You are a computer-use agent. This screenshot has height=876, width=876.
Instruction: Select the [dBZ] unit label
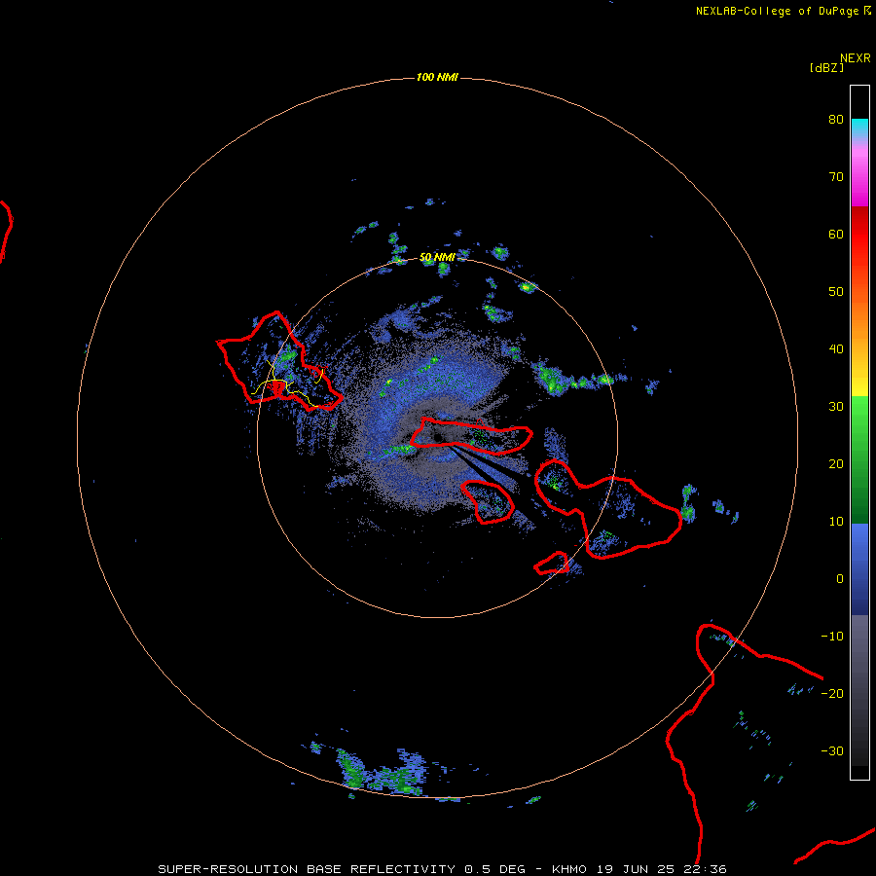[826, 68]
